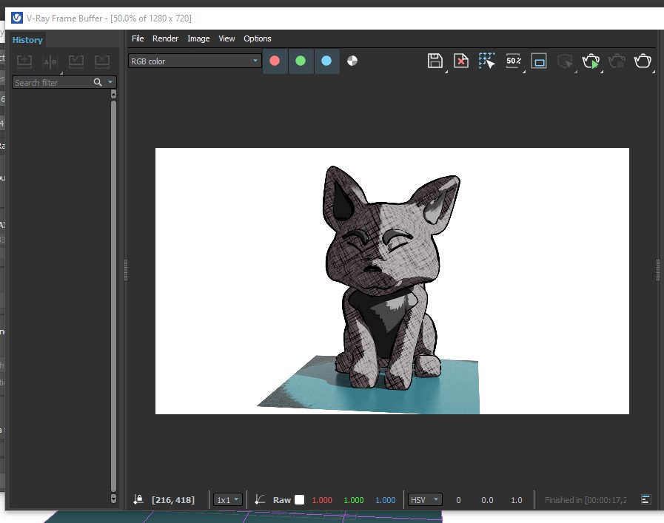Expand the HSV color mode dropdown
The height and width of the screenshot is (523, 664).
pyautogui.click(x=425, y=500)
